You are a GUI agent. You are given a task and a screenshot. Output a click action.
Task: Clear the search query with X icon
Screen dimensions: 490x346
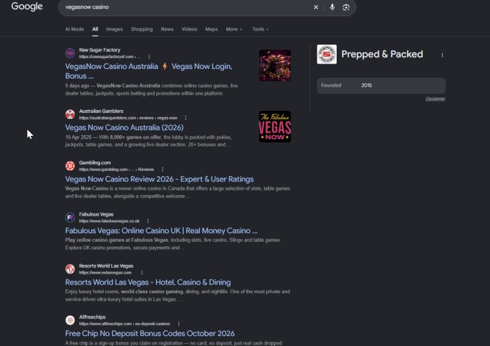(x=316, y=7)
